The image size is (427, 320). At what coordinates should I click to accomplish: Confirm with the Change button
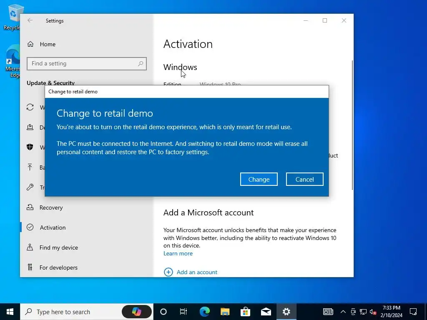coord(259,179)
